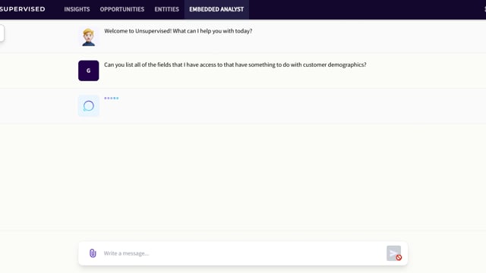Switch to the Insights tab
The width and height of the screenshot is (486, 273).
(x=77, y=9)
